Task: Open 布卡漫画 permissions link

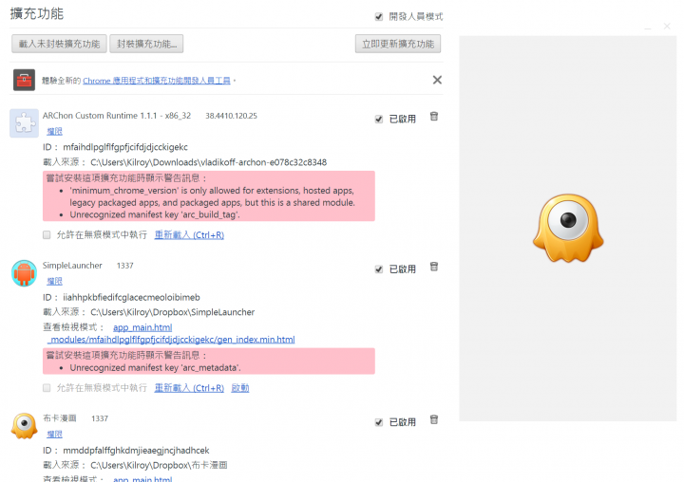Action: (x=54, y=434)
